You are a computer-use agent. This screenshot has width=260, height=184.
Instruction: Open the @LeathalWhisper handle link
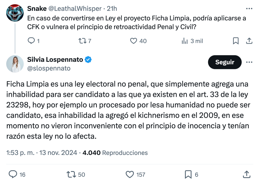[x=75, y=9]
